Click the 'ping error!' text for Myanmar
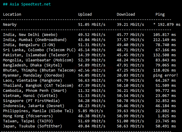This screenshot has height=132, width=182. click(x=165, y=76)
